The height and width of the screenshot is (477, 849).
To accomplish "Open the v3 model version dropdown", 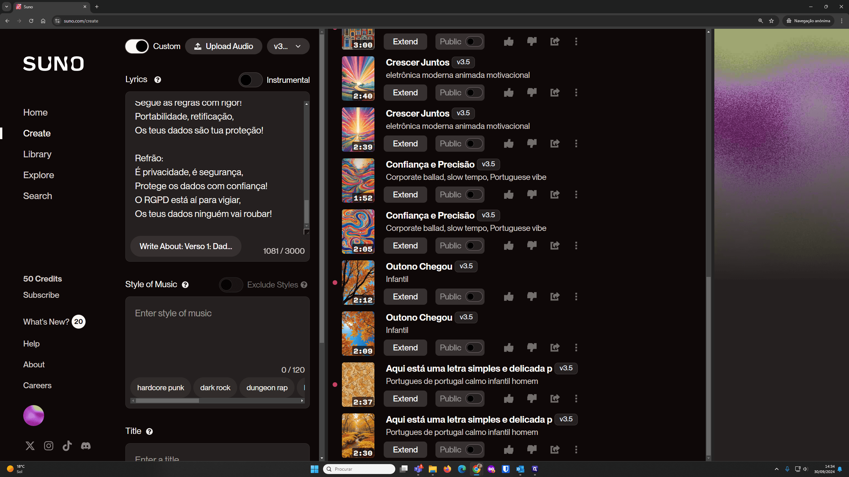I will click(288, 46).
